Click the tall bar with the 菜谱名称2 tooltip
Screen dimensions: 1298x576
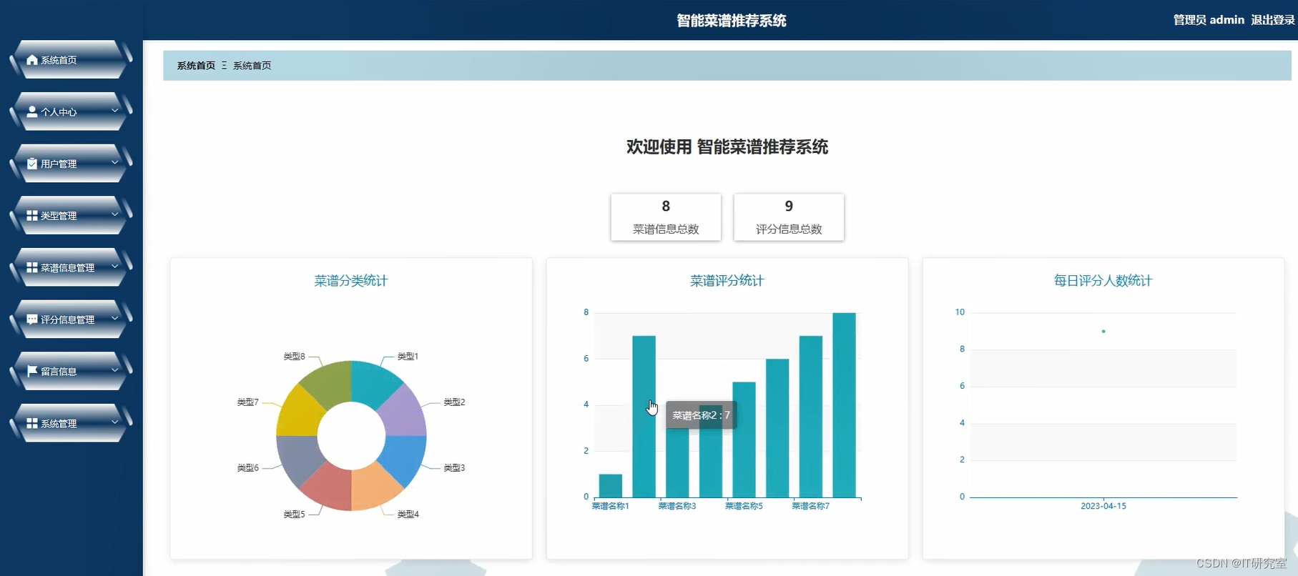644,417
